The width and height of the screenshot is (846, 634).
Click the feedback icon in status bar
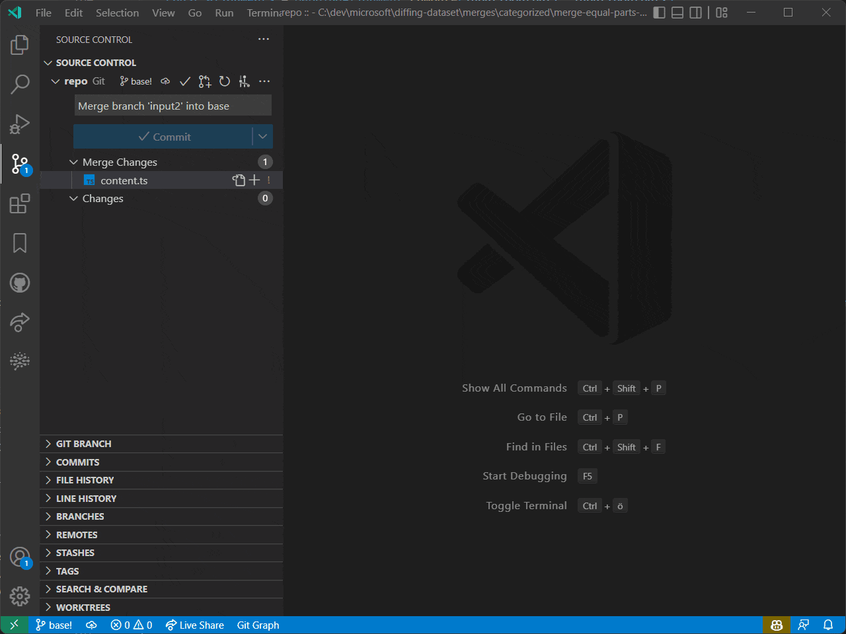[804, 625]
